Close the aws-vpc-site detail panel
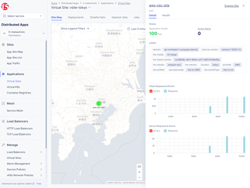The image size is (250, 188). coord(243,6)
